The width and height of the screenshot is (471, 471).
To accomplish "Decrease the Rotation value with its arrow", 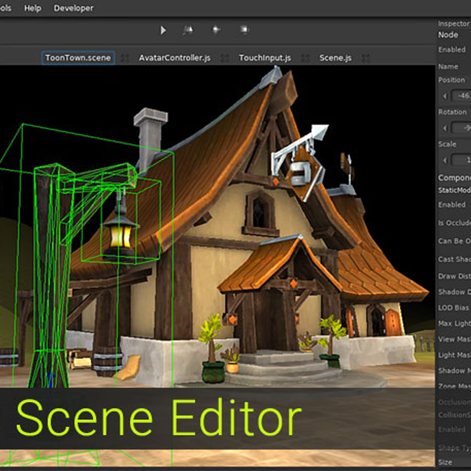I will coord(445,128).
